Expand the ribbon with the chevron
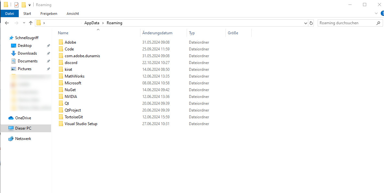 click(377, 13)
